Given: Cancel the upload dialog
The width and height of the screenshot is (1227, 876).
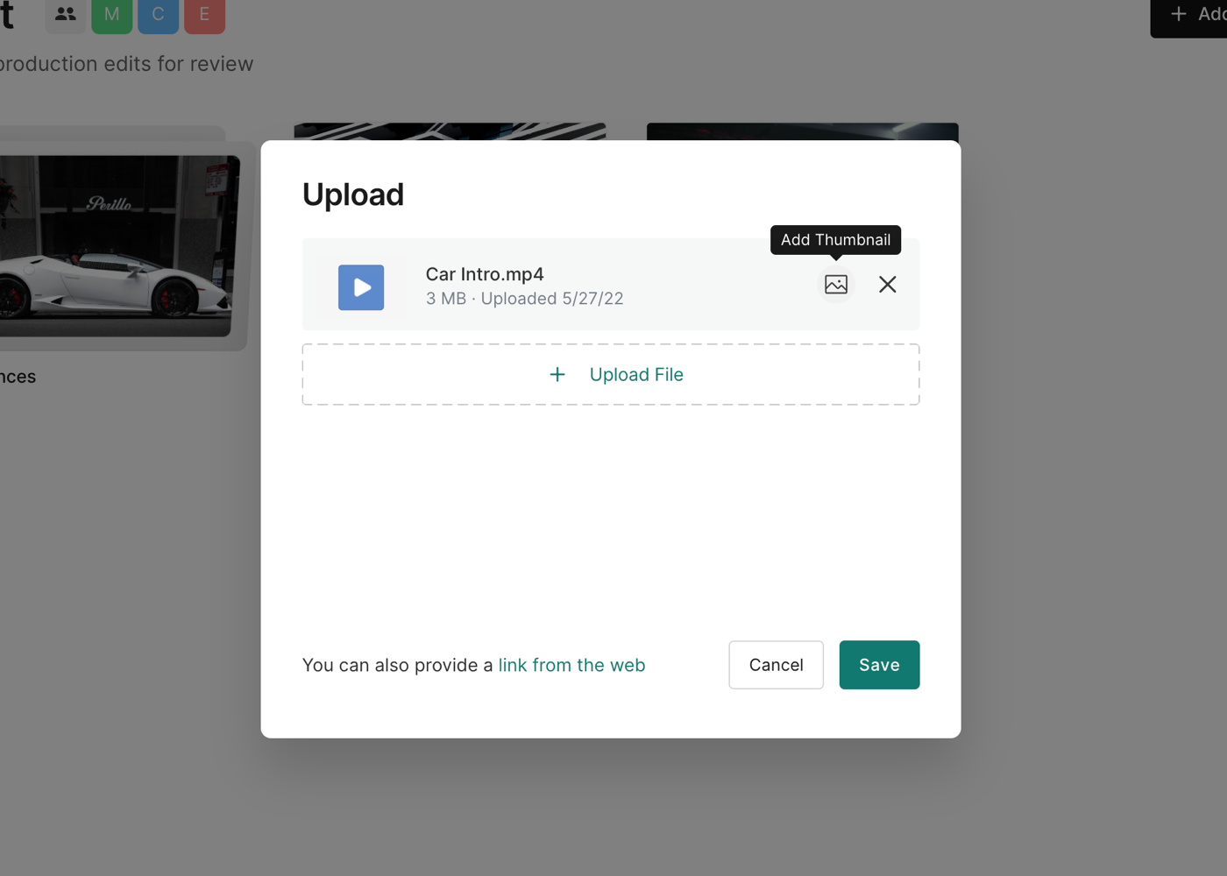Looking at the screenshot, I should click(x=776, y=665).
